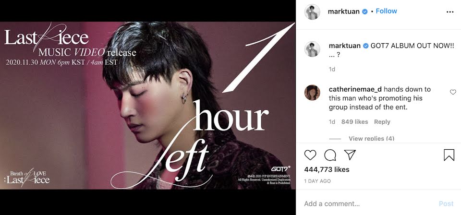
Task: Expand View replies (4)
Action: [x=371, y=138]
